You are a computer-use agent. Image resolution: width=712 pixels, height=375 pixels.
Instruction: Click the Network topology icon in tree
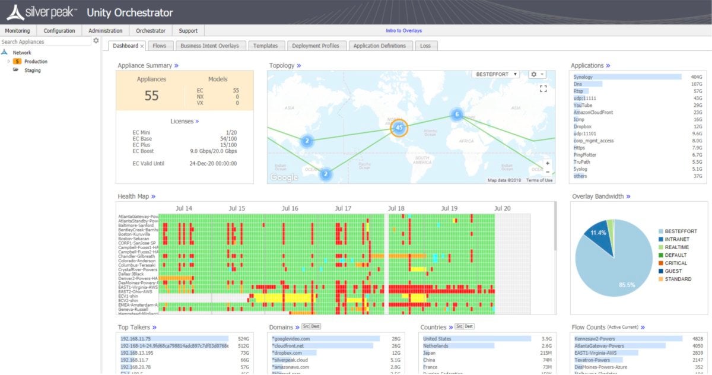(x=5, y=52)
